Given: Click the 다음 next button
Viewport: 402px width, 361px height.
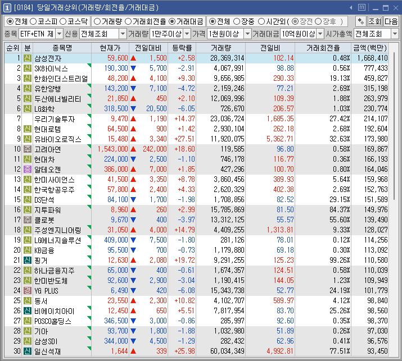Looking at the screenshot, I should pos(391,21).
